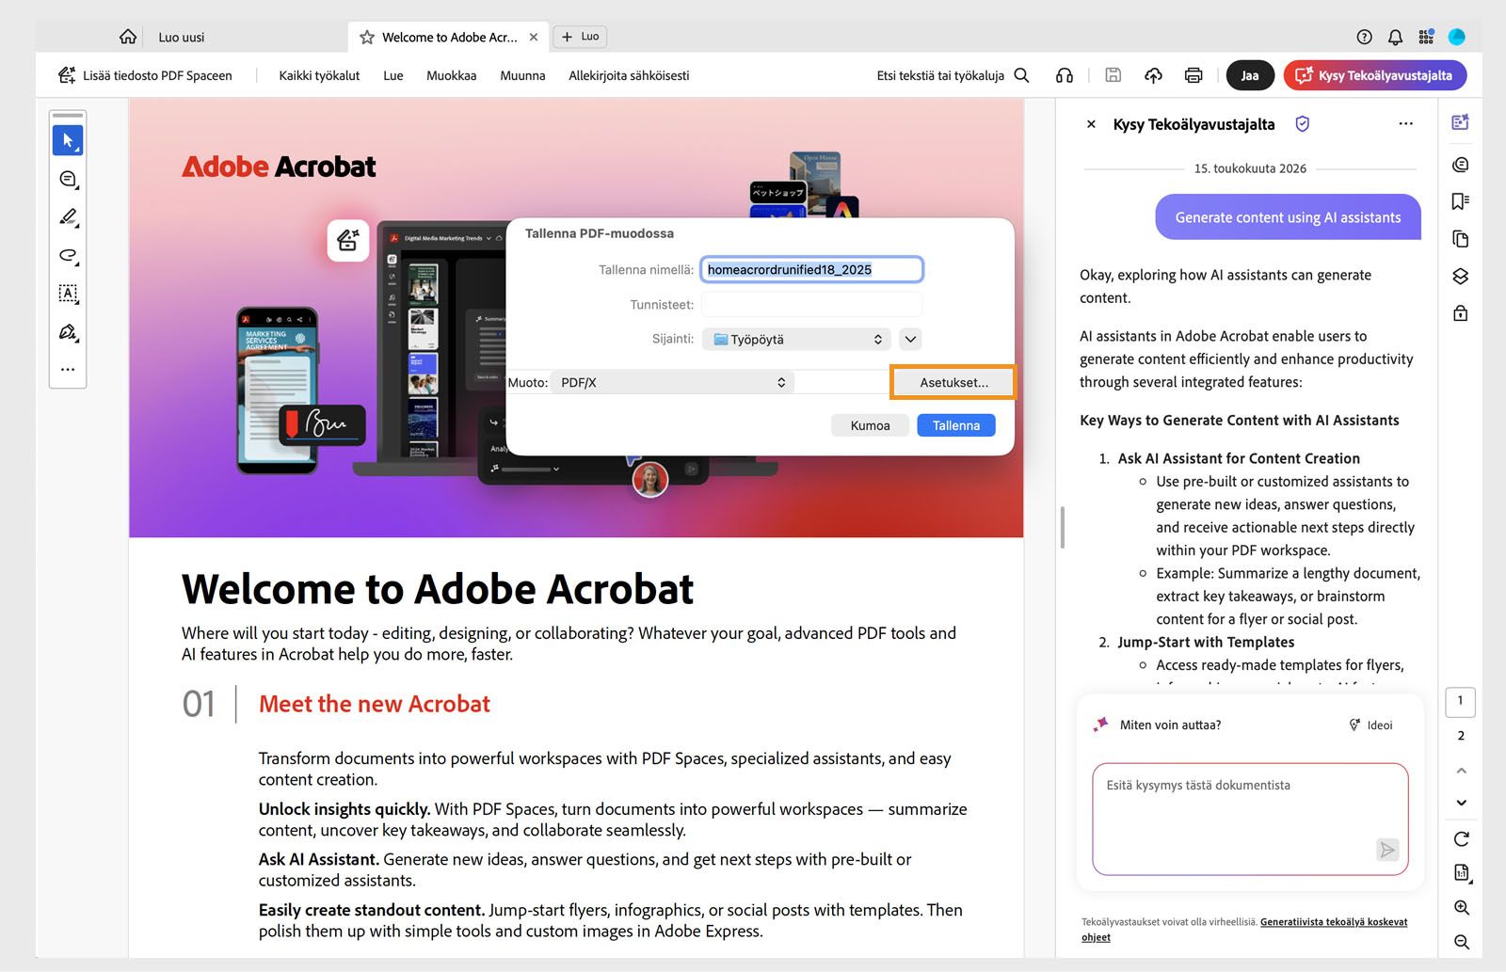
Task: Close the Kysy Tekoälyavustajalta panel
Action: click(x=1091, y=124)
